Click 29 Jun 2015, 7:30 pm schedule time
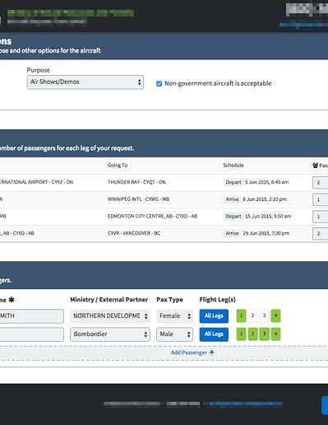 [x=266, y=233]
